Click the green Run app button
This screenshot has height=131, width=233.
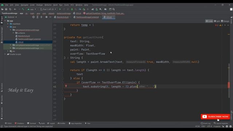pyautogui.click(x=60, y=9)
